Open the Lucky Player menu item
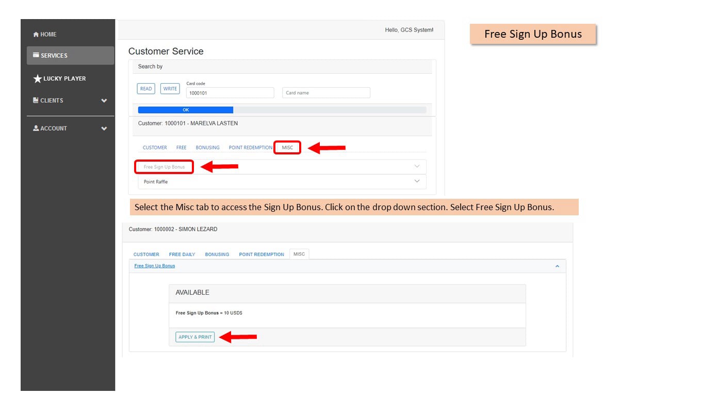 (60, 78)
